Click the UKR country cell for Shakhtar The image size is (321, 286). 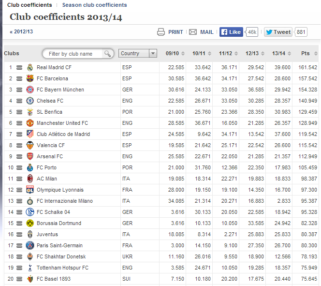(127, 256)
